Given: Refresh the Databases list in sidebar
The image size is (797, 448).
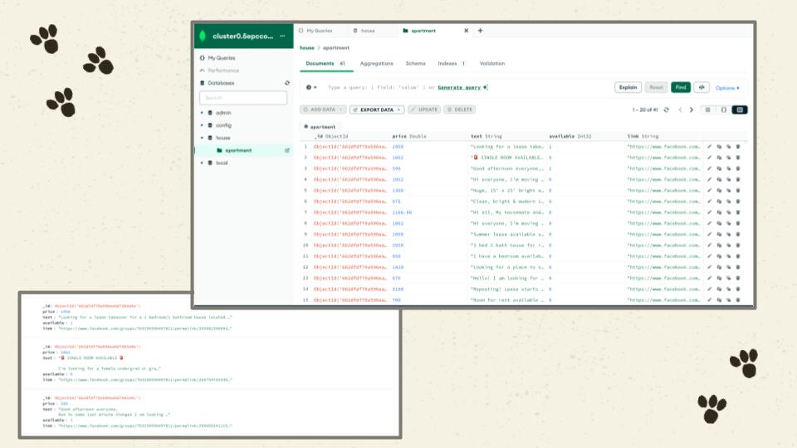Looking at the screenshot, I should tap(287, 83).
